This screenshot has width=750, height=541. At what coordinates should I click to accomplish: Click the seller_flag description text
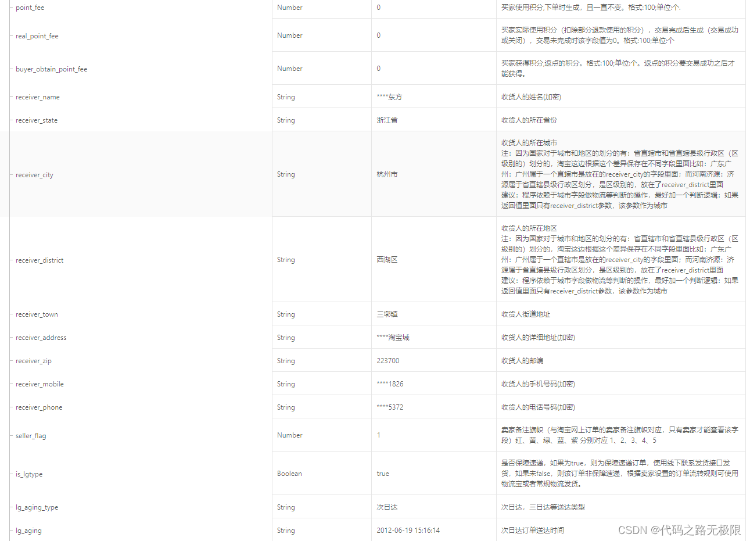pyautogui.click(x=620, y=435)
